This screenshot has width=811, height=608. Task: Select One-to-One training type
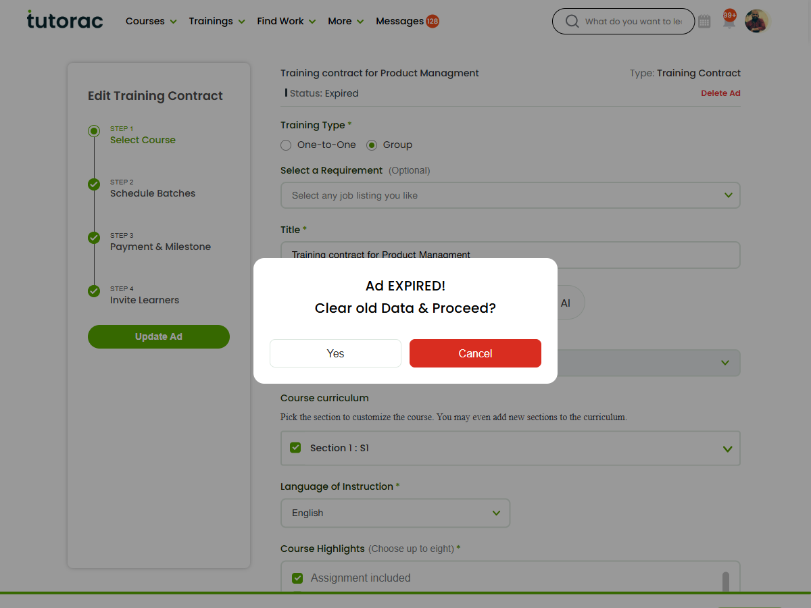[286, 145]
